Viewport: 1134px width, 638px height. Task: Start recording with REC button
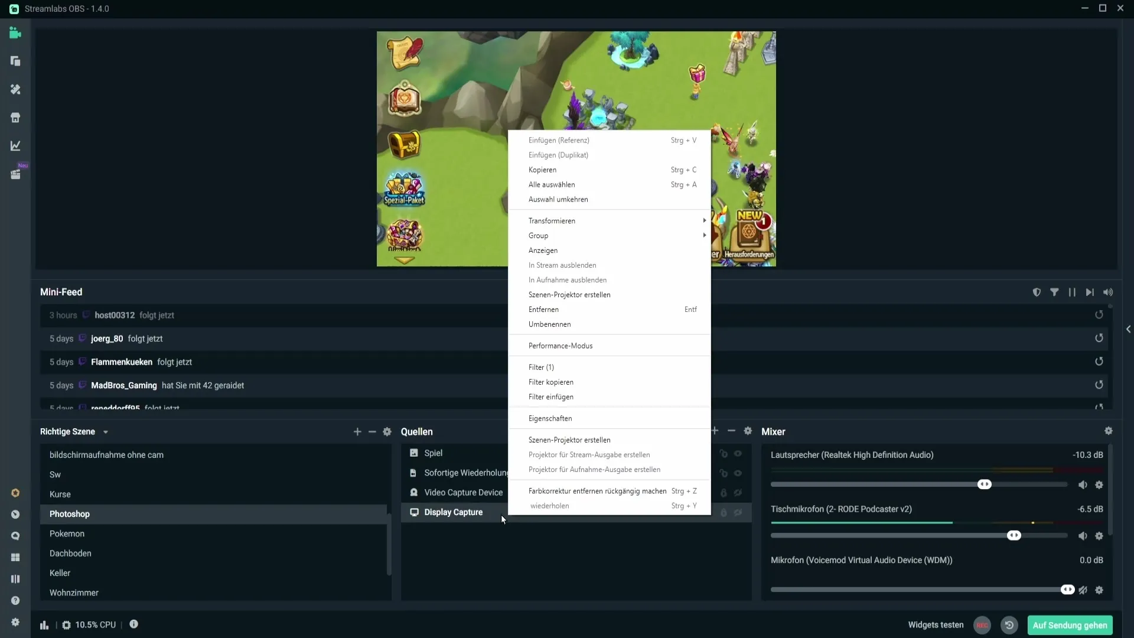click(x=982, y=625)
